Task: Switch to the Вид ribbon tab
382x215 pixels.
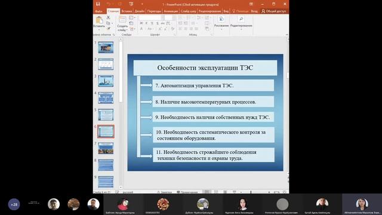Action: coord(226,11)
